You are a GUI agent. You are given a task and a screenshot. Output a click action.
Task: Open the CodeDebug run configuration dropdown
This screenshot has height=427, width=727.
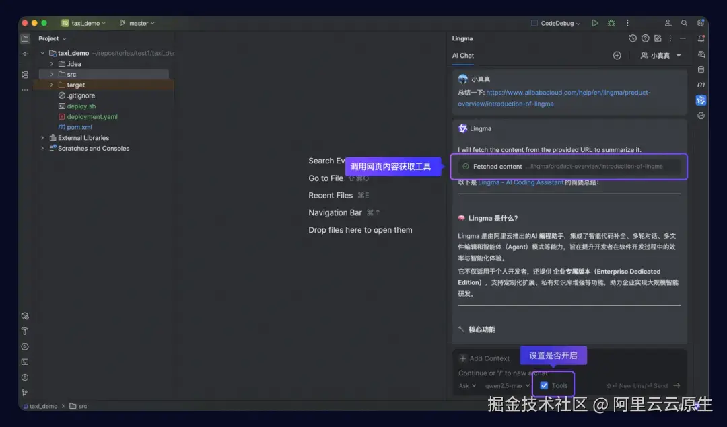click(x=555, y=23)
